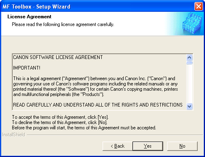205x157 pixels.
Task: Go to previous step with Back button
Action: coord(118,146)
